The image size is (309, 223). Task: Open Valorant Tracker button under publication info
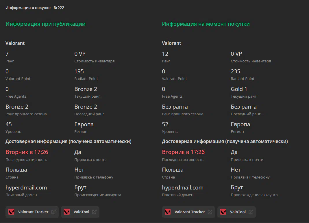coord(32,212)
